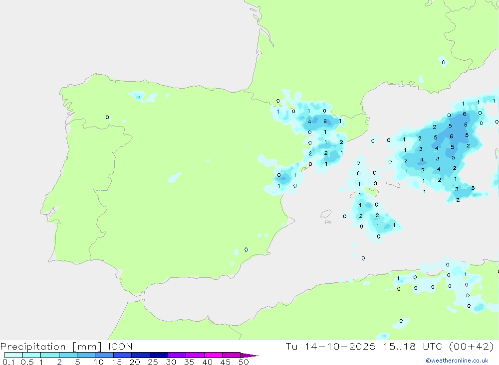
Task: Click the legend label "25"
Action: 153,362
